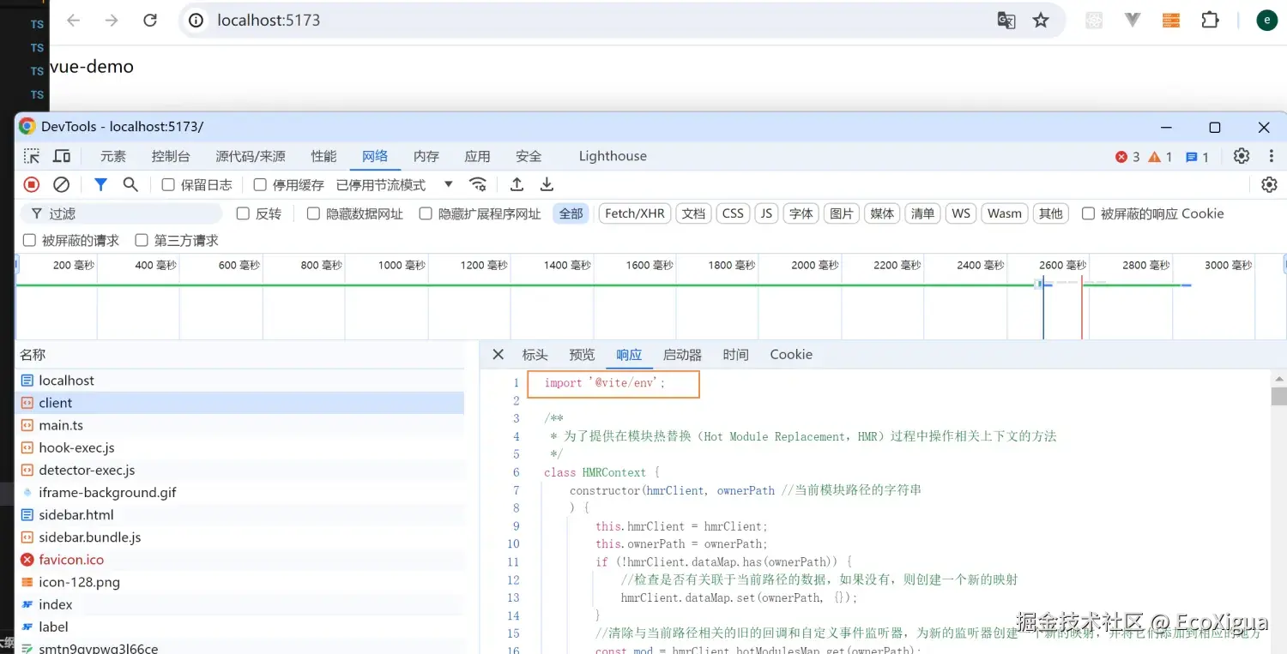The width and height of the screenshot is (1287, 654).
Task: Open the DevTools three-dot menu
Action: (1271, 156)
